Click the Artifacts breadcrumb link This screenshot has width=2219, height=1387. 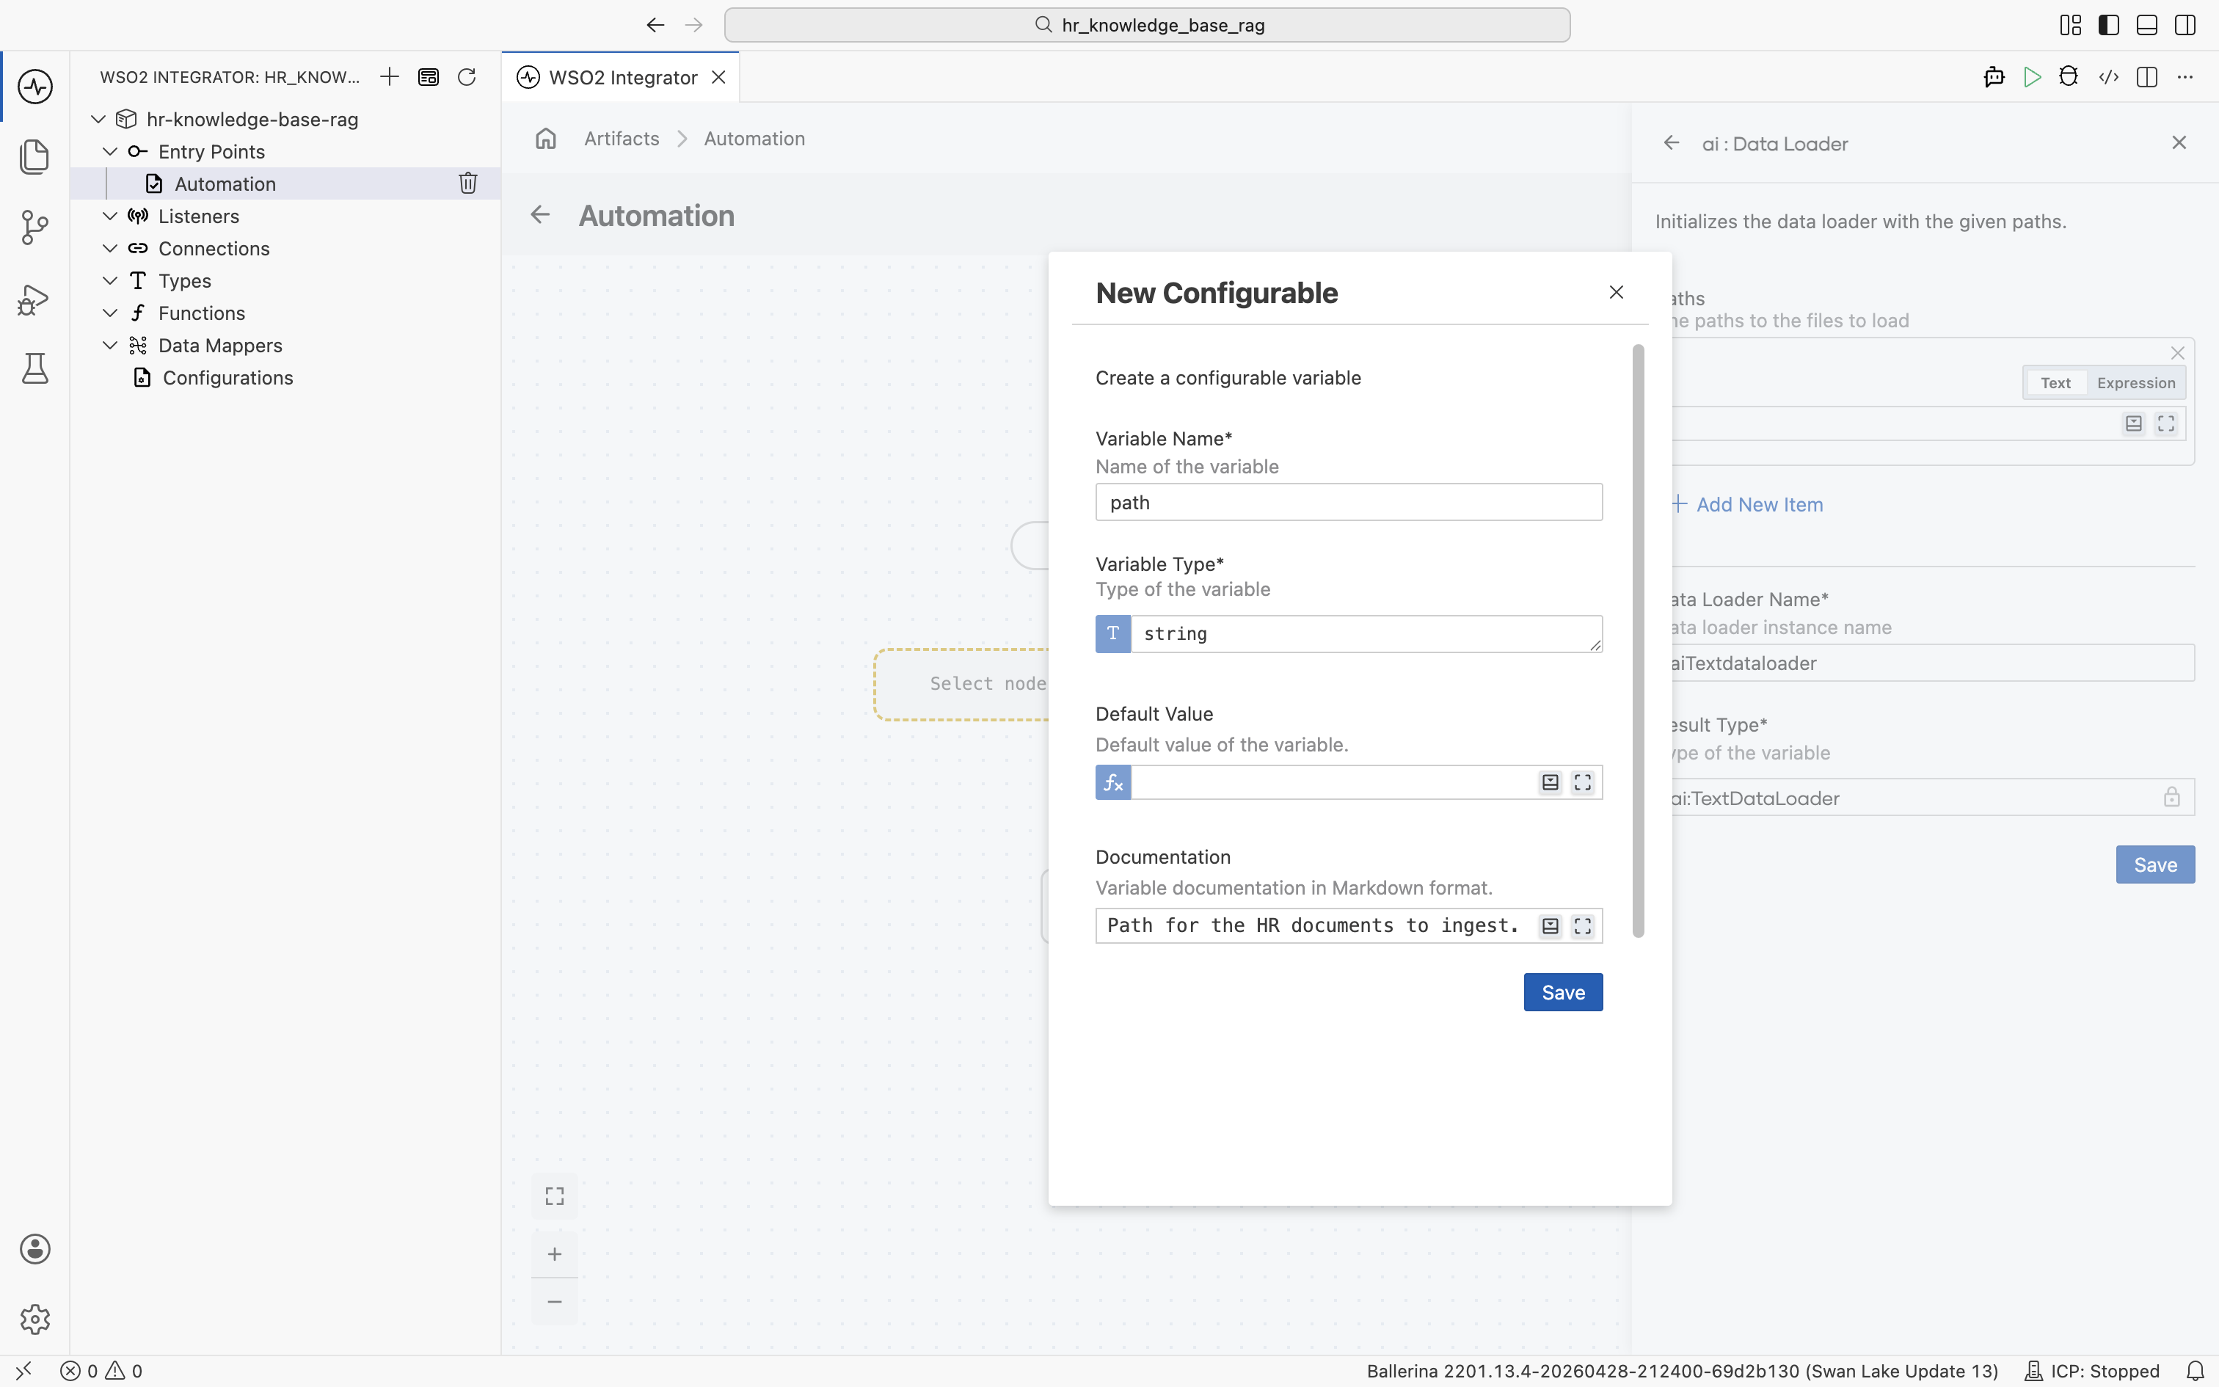tap(622, 139)
